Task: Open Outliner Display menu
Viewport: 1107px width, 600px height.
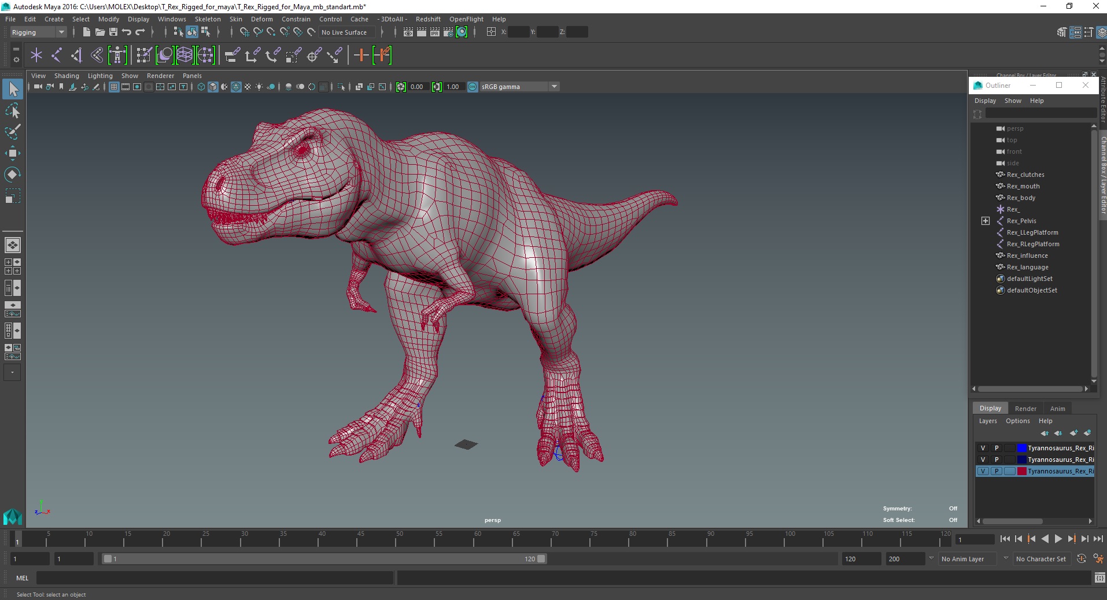Action: click(x=985, y=101)
